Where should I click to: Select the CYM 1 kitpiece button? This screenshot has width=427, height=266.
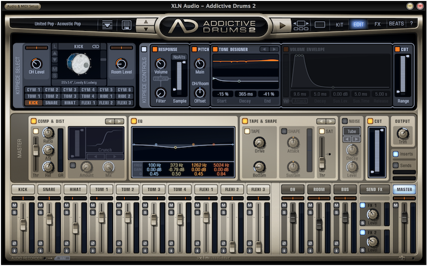33,90
